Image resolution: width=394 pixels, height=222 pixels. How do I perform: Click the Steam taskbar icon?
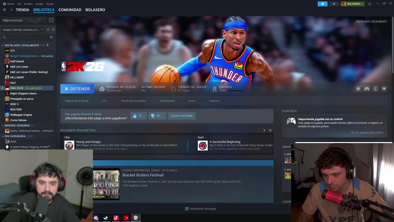click(106, 218)
